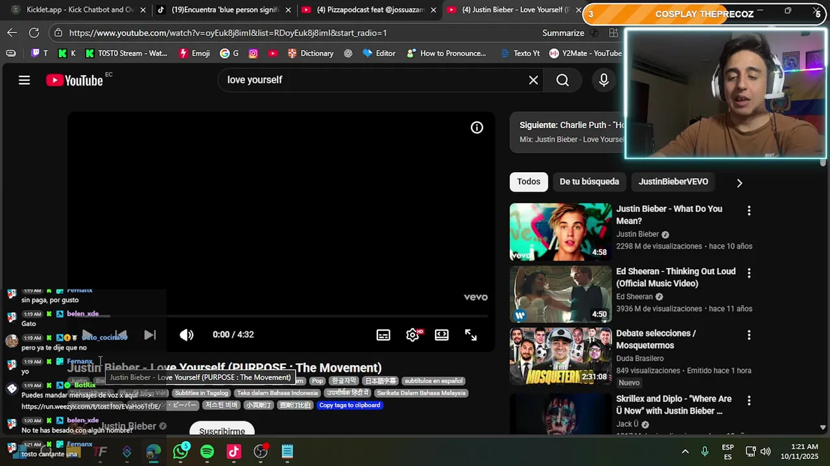This screenshot has width=830, height=466.
Task: Click the 'Suscribirme' subscribe button
Action: (222, 430)
